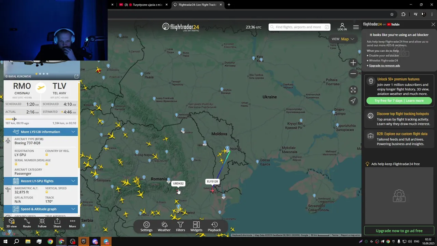Start flight Playback
The height and width of the screenshot is (246, 437).
[x=214, y=227]
